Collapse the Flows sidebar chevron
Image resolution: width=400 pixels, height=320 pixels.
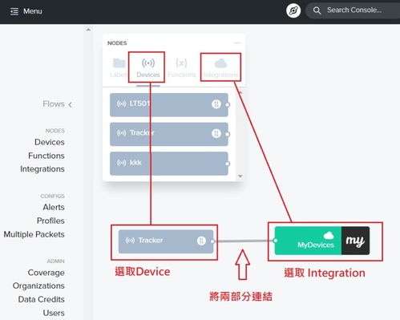(70, 104)
